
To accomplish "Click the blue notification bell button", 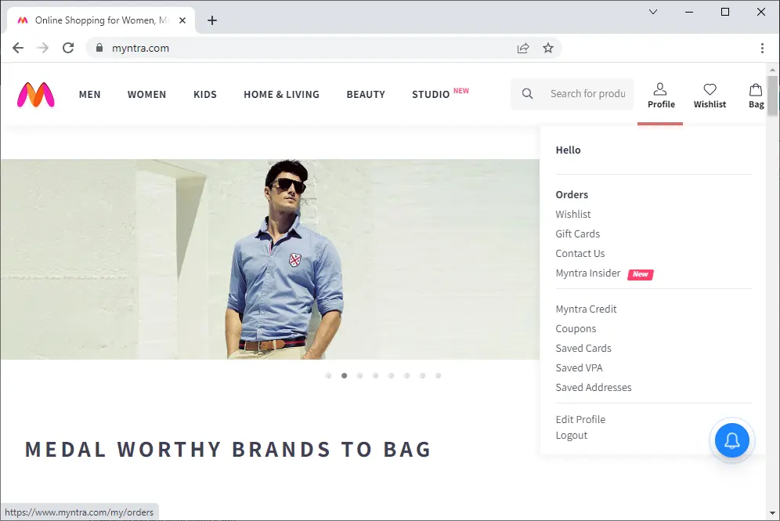I will click(731, 440).
